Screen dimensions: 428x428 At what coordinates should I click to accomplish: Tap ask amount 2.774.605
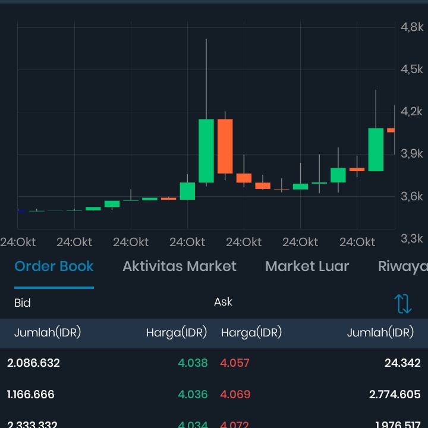click(x=395, y=394)
